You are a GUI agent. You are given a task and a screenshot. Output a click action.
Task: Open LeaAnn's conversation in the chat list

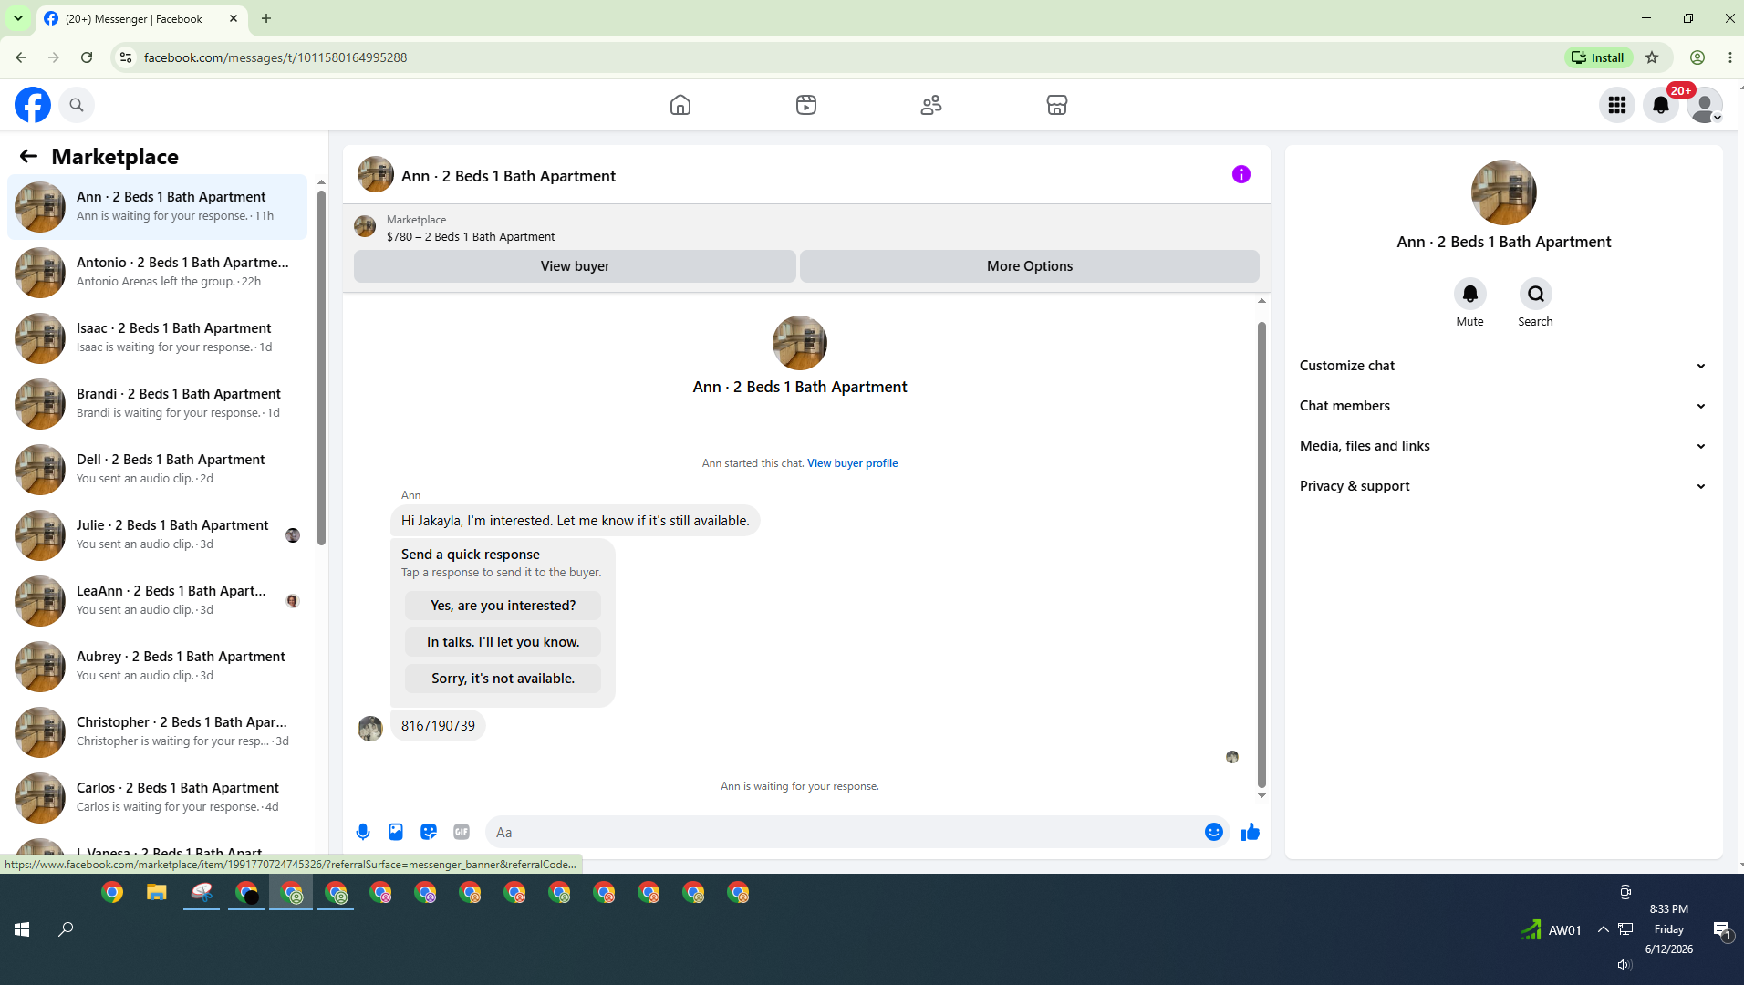pos(157,601)
